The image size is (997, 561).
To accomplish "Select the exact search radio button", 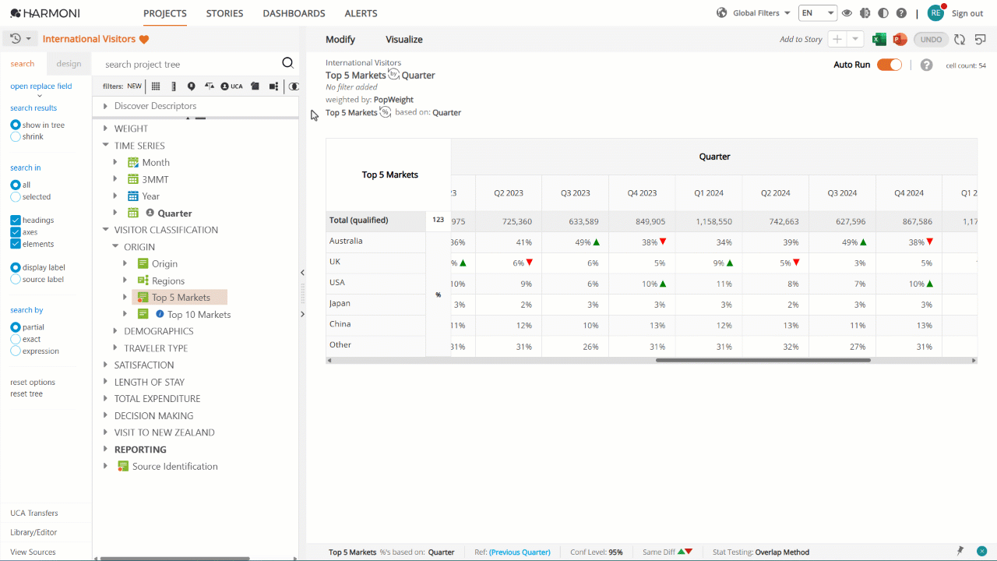I will (x=16, y=339).
